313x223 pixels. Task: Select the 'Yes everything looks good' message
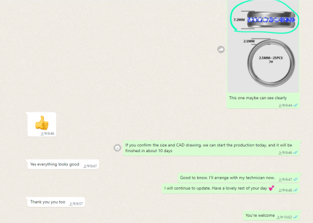tap(63, 164)
